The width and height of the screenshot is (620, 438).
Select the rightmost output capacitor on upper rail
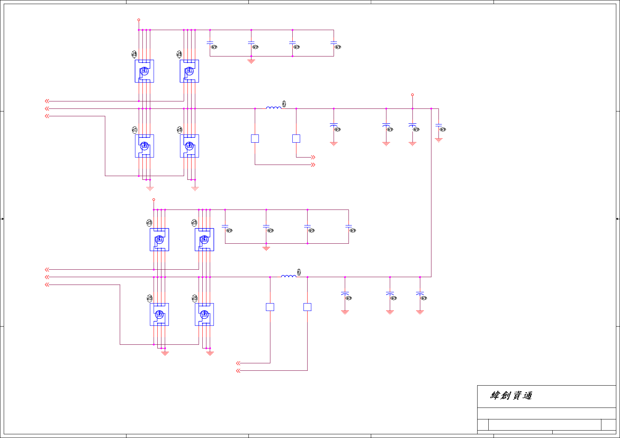[x=439, y=125]
